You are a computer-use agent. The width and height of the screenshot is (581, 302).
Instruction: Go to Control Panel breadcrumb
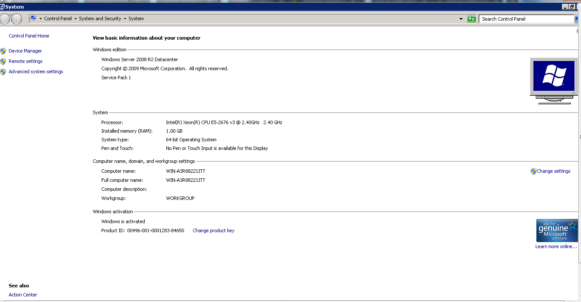coord(58,19)
